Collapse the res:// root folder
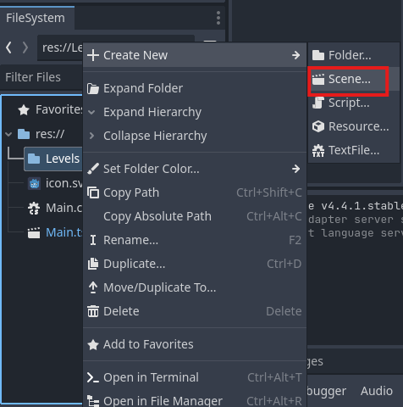Image resolution: width=403 pixels, height=407 pixels. [x=8, y=134]
